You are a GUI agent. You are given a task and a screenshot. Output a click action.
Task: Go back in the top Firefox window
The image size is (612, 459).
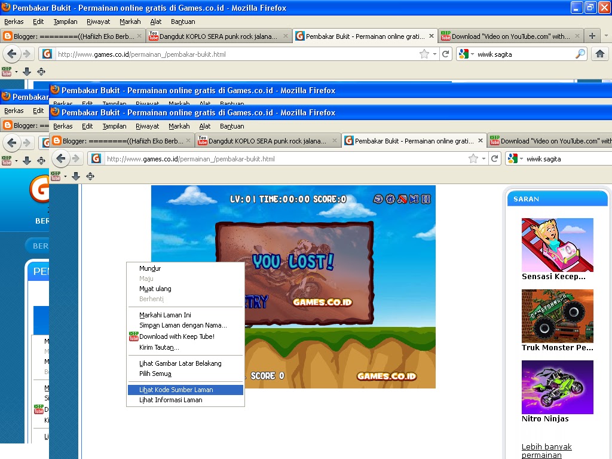pos(12,54)
